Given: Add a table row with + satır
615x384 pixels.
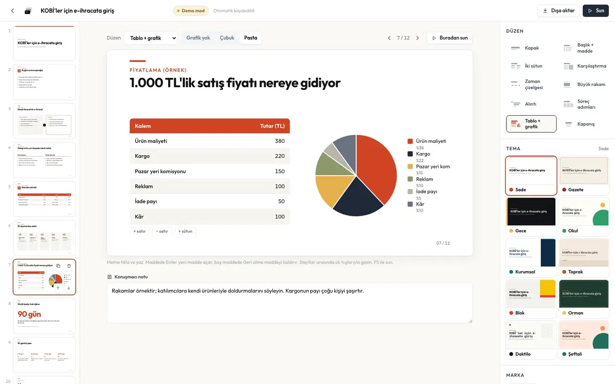Looking at the screenshot, I should [139, 231].
